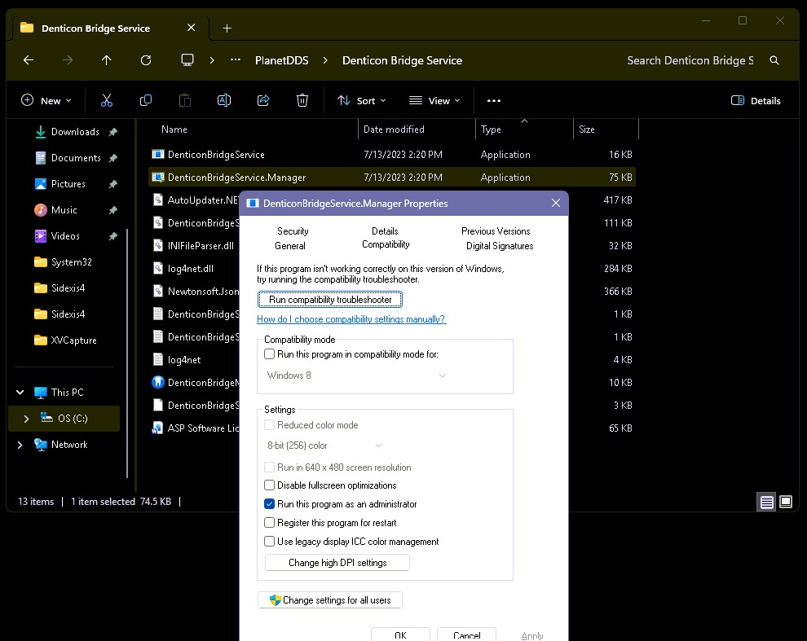This screenshot has width=807, height=641.
Task: Navigate to PlanetDDS in the breadcrumb
Action: 281,61
